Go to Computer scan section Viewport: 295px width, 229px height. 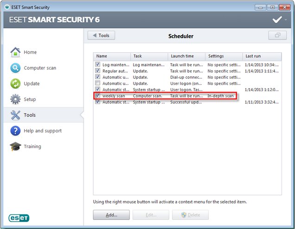coord(40,68)
